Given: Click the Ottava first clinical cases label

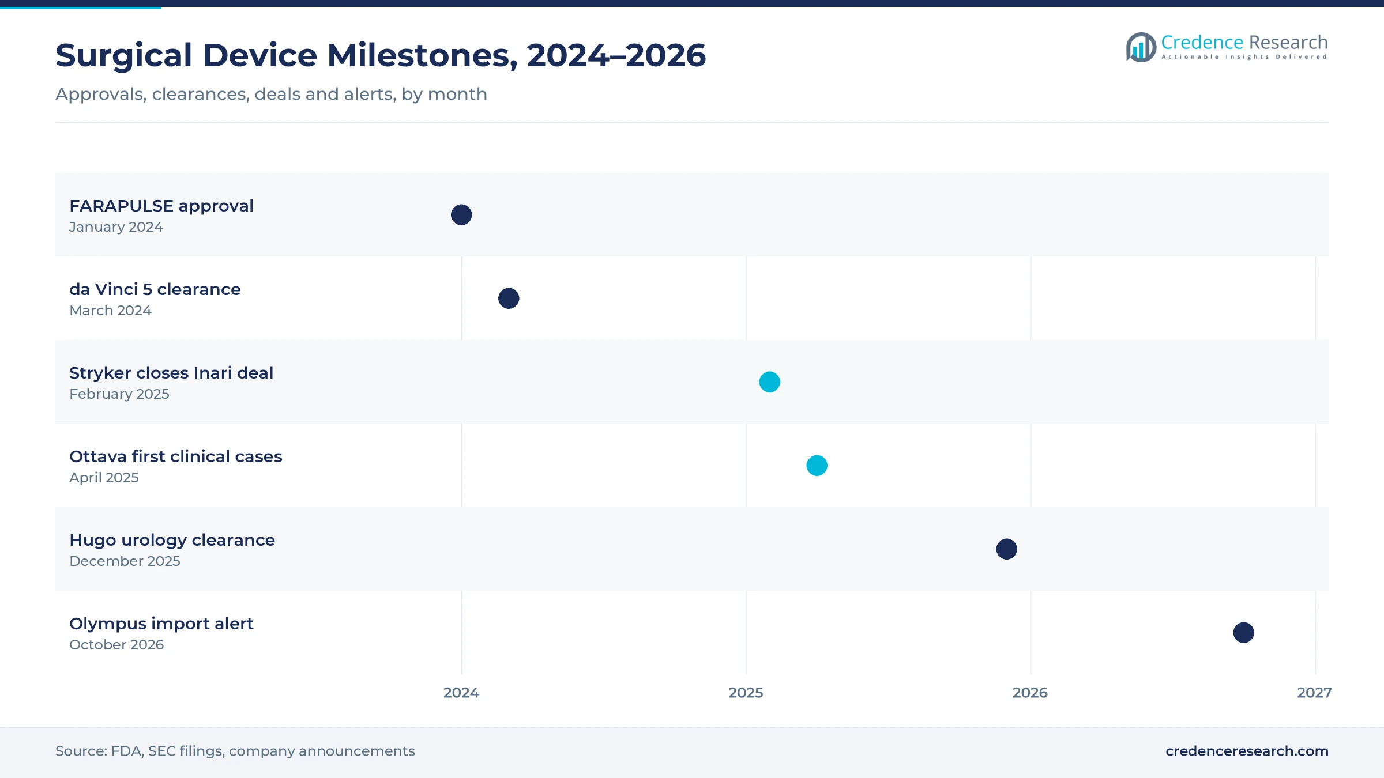Looking at the screenshot, I should (176, 456).
